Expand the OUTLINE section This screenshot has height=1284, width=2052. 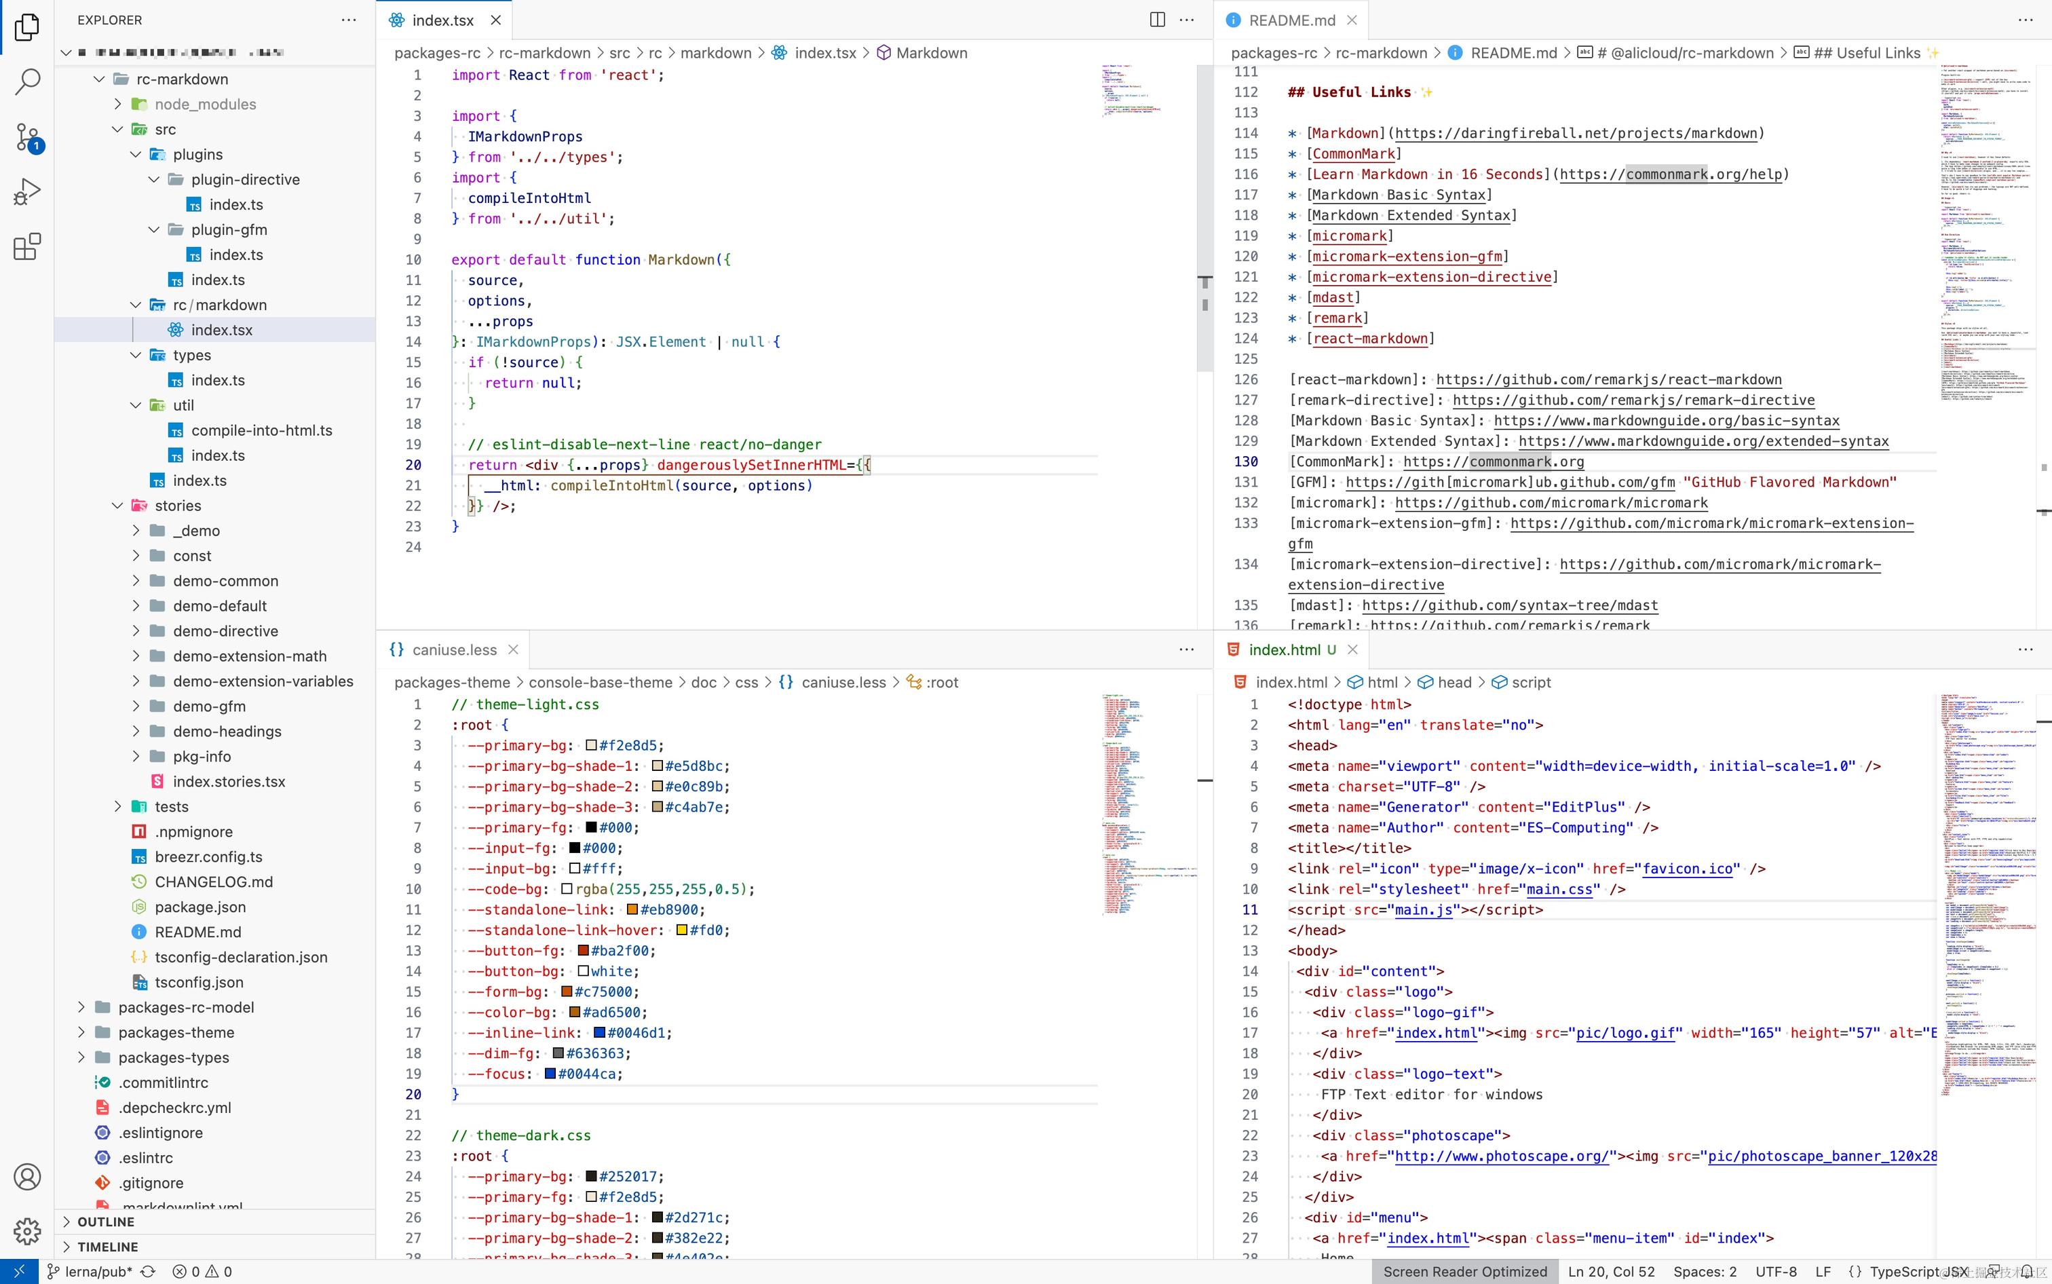click(105, 1221)
